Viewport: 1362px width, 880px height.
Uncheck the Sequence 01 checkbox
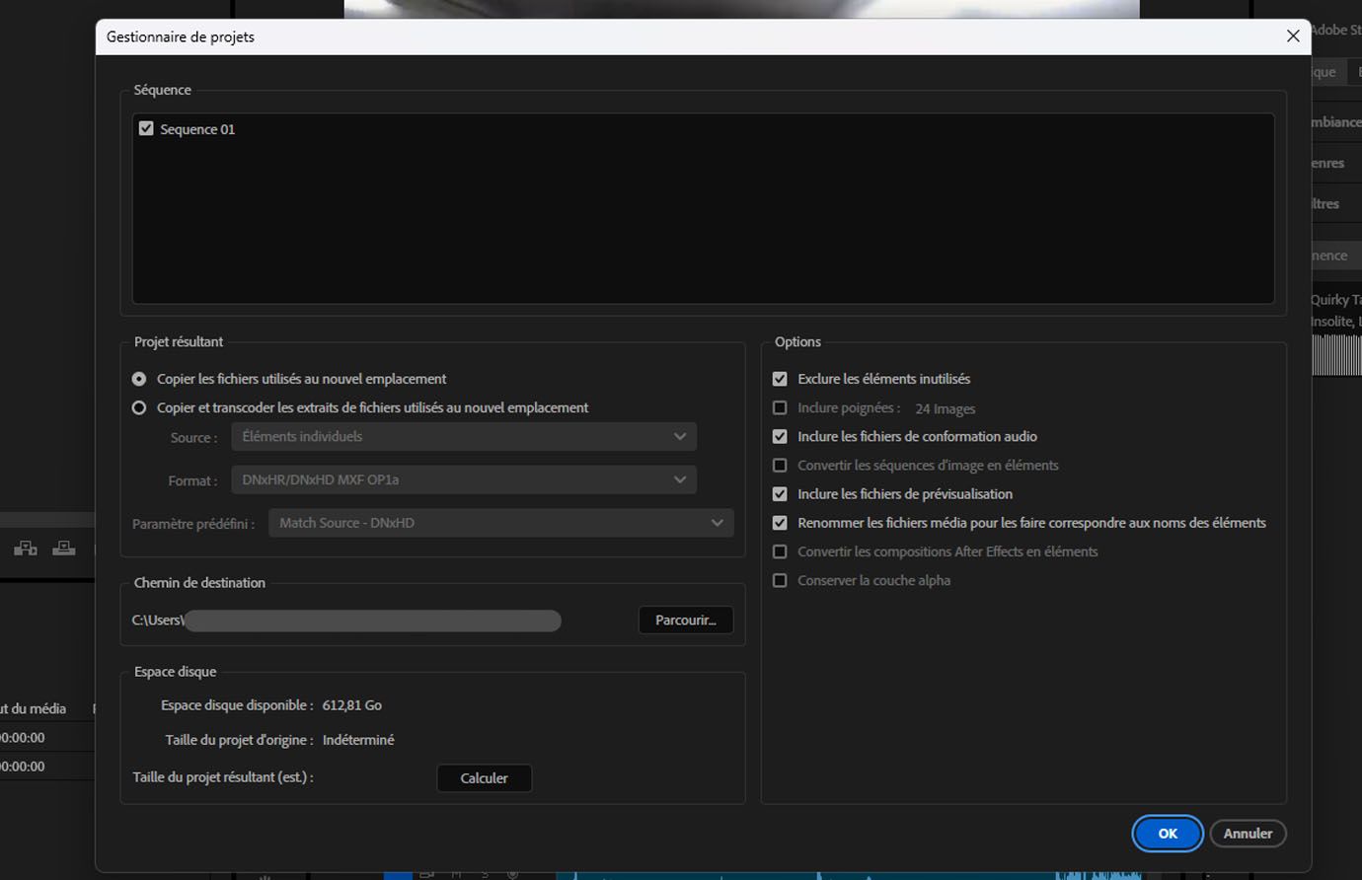coord(146,129)
